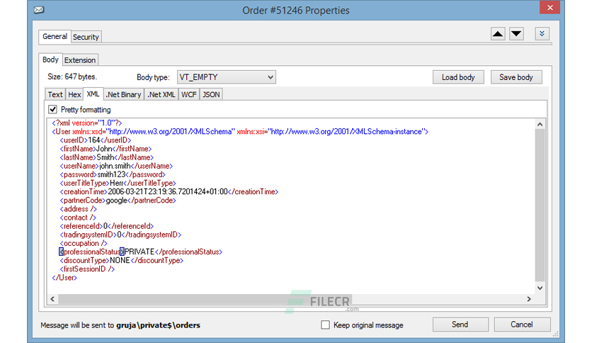The height and width of the screenshot is (343, 592).
Task: Click the xml version declaration line
Action: coord(87,123)
